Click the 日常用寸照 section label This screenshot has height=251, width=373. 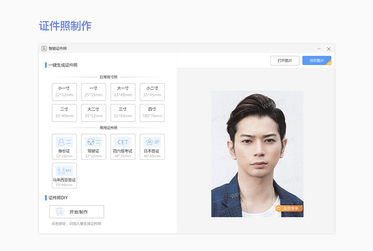point(108,77)
